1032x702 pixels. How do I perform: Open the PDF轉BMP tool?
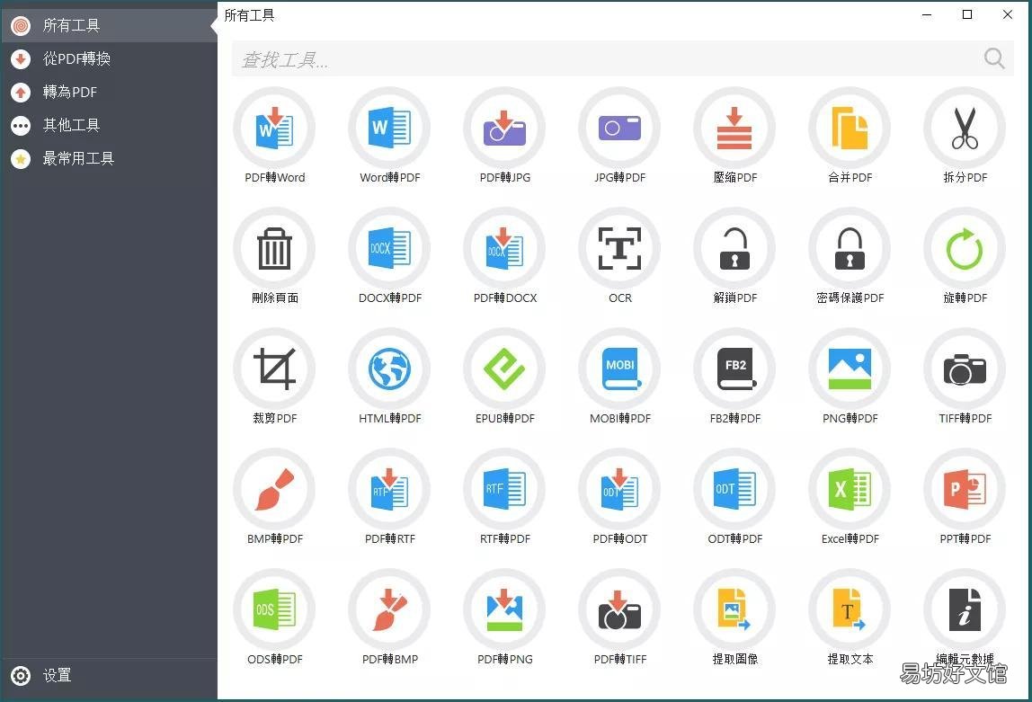(389, 610)
